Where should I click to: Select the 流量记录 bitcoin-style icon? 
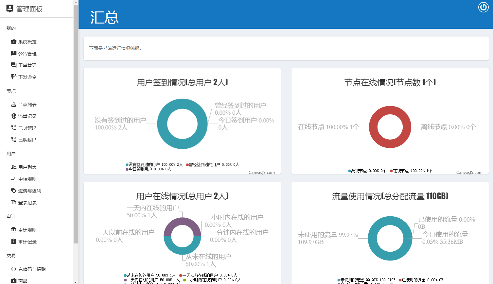13,116
